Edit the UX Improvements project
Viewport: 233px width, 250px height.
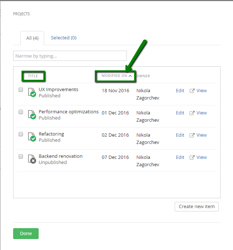tap(180, 90)
